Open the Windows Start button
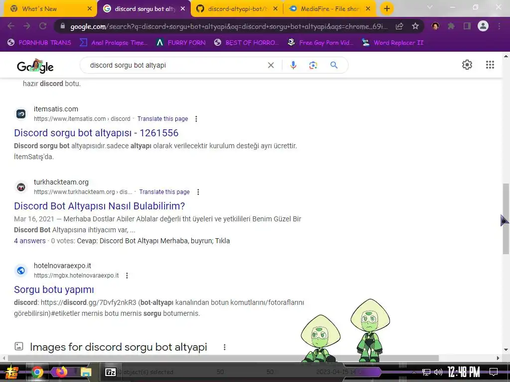510x382 pixels. (12, 372)
